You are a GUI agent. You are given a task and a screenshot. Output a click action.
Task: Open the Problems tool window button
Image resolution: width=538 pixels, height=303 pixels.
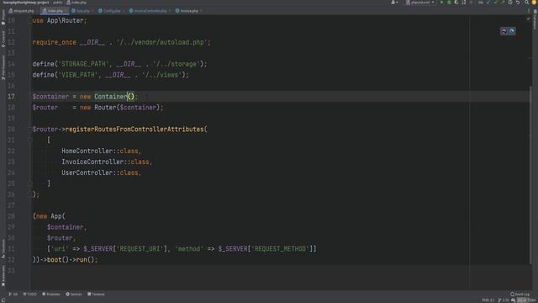click(50, 294)
